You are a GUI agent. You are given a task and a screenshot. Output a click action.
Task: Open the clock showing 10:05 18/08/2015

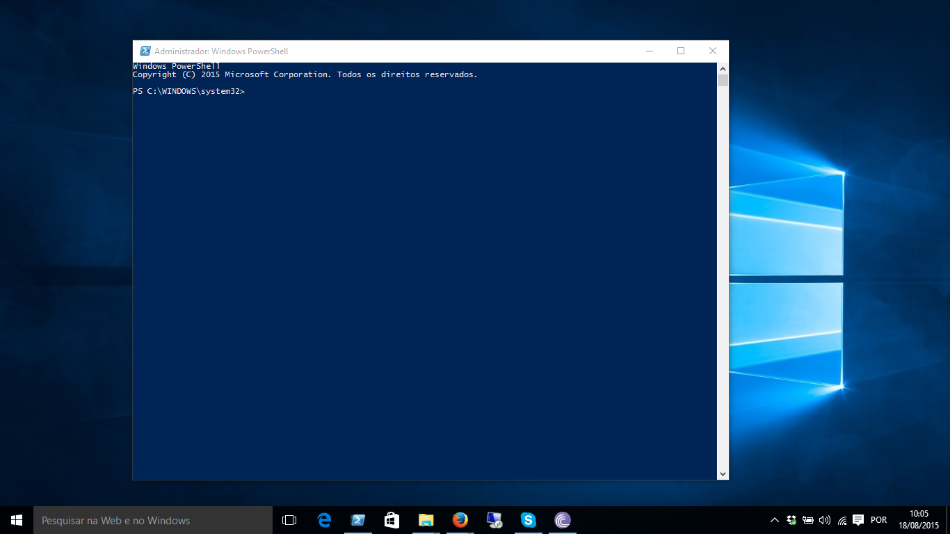[x=919, y=520]
